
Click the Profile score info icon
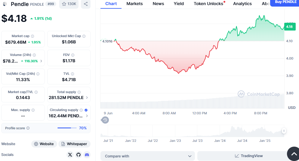(28, 128)
